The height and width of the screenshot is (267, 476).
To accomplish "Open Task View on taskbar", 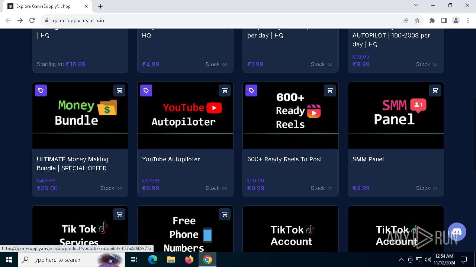I will [134, 260].
